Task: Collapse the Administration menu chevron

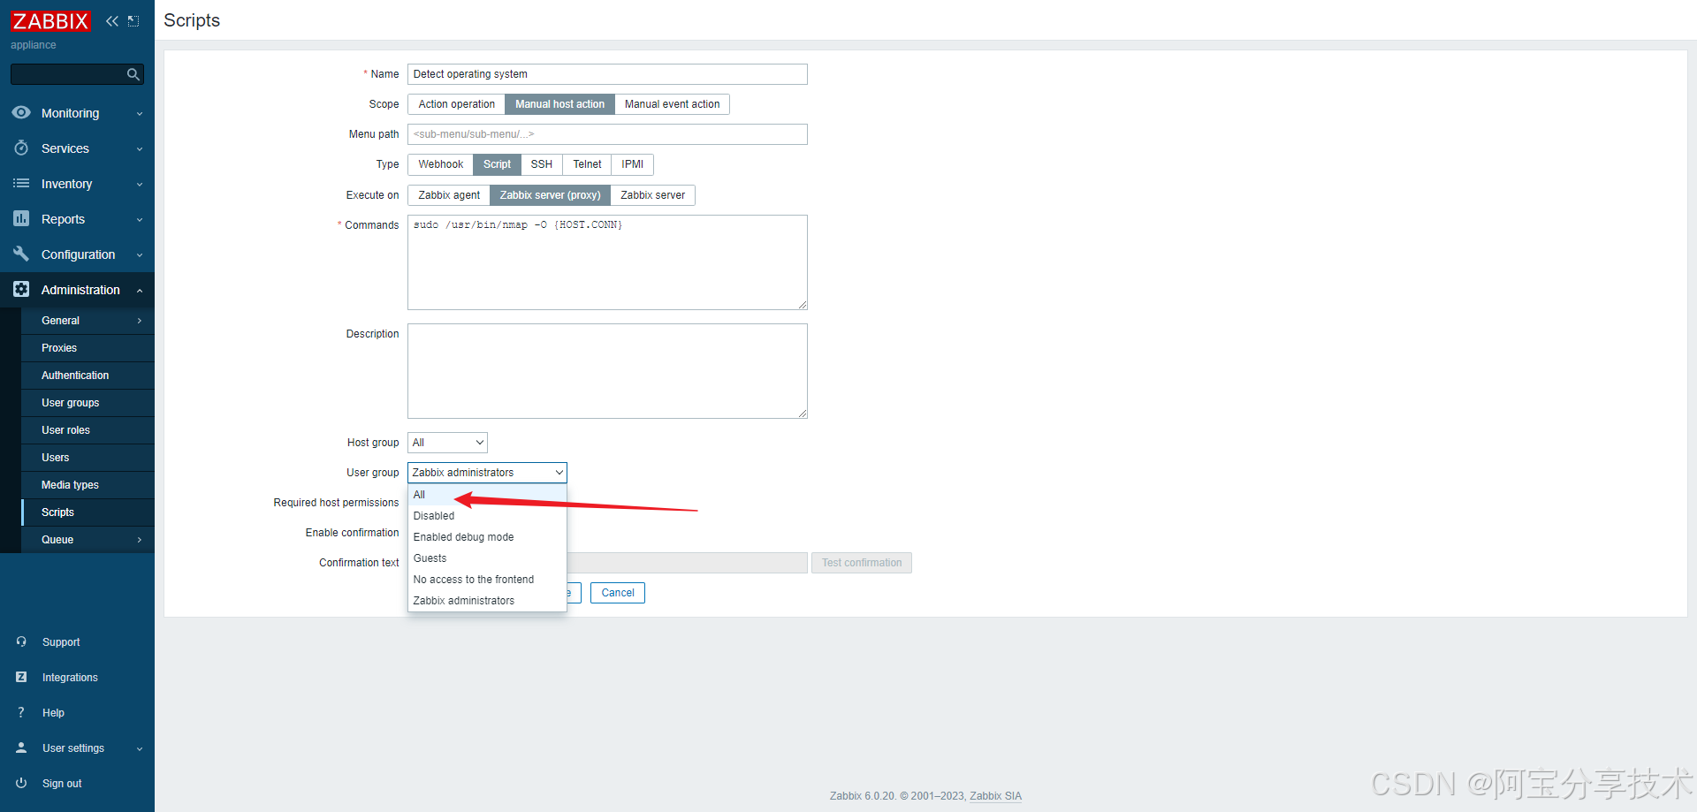Action: tap(140, 291)
